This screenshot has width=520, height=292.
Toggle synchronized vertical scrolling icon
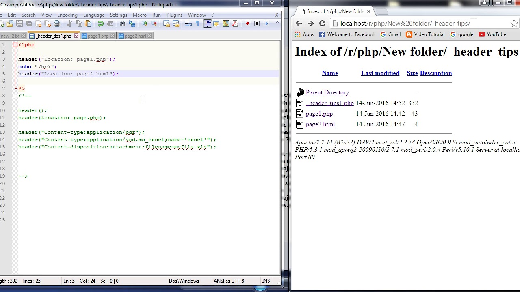(166, 24)
